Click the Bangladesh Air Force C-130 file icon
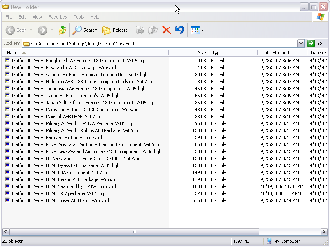Screen dimensions: 330x247 (x=7, y=61)
